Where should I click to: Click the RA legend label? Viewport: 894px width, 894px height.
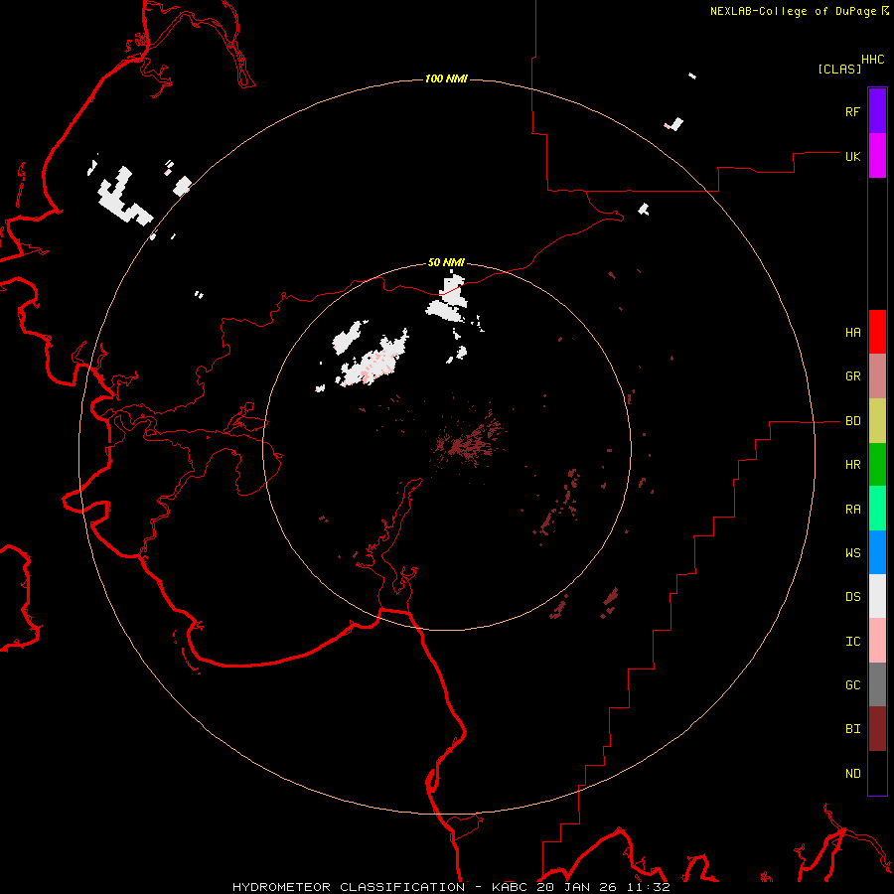point(852,510)
